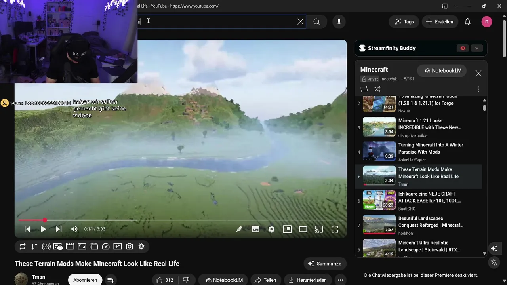Click the Teilen share button
This screenshot has height=285, width=507.
pyautogui.click(x=265, y=280)
